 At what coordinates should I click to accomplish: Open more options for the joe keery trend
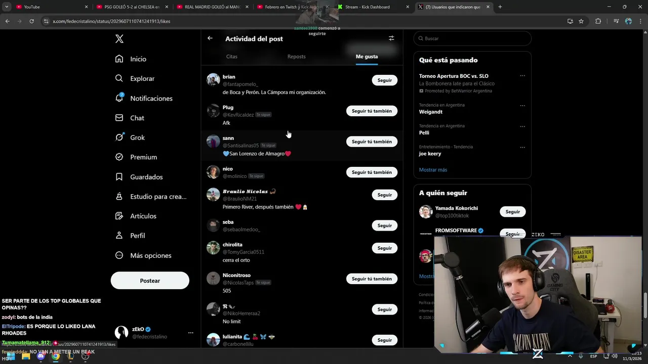pyautogui.click(x=522, y=147)
